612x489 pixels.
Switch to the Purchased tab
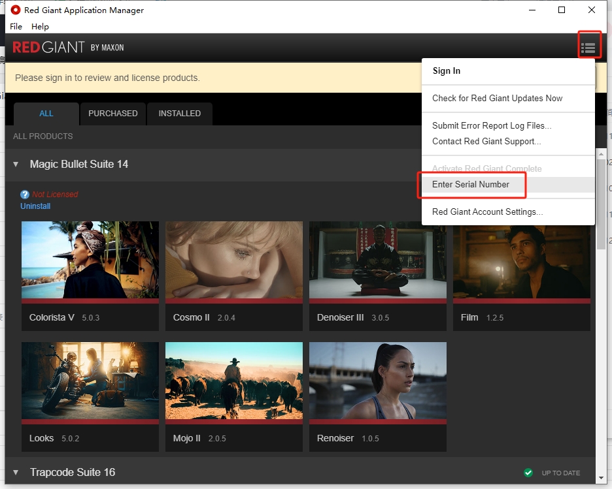pos(112,114)
